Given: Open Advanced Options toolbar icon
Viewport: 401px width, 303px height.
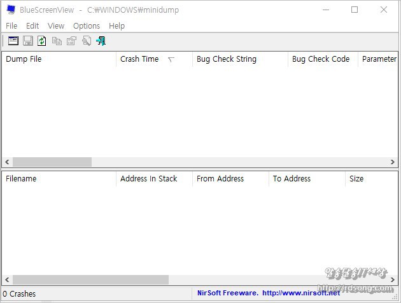Looking at the screenshot, I should pos(13,41).
